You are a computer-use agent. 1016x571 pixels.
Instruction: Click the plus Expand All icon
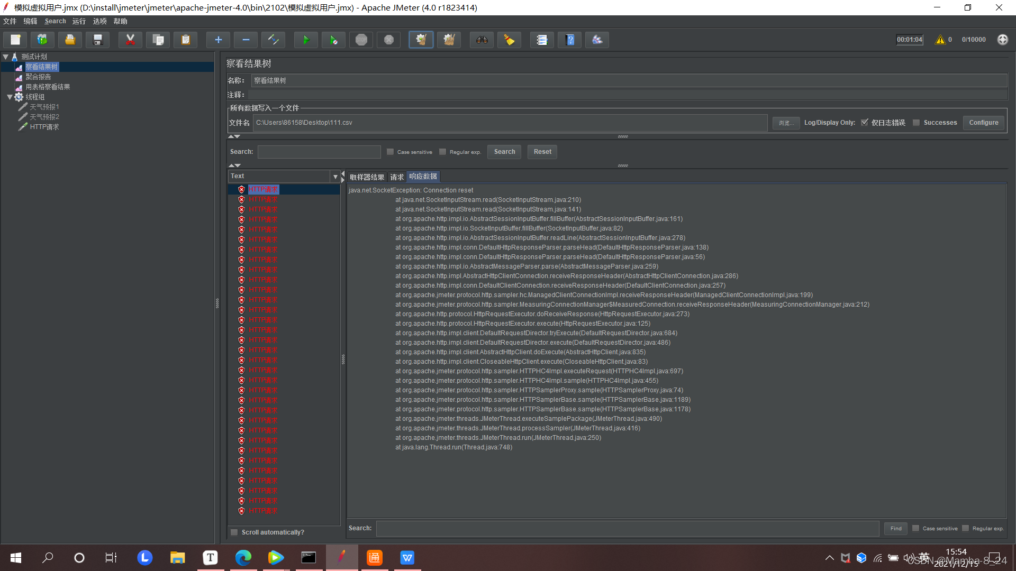click(x=218, y=40)
